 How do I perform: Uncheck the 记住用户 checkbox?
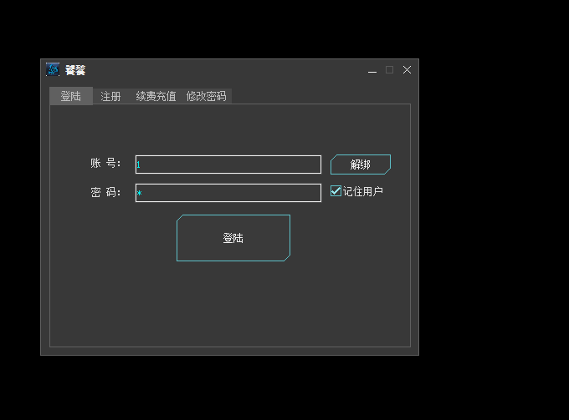(x=336, y=191)
